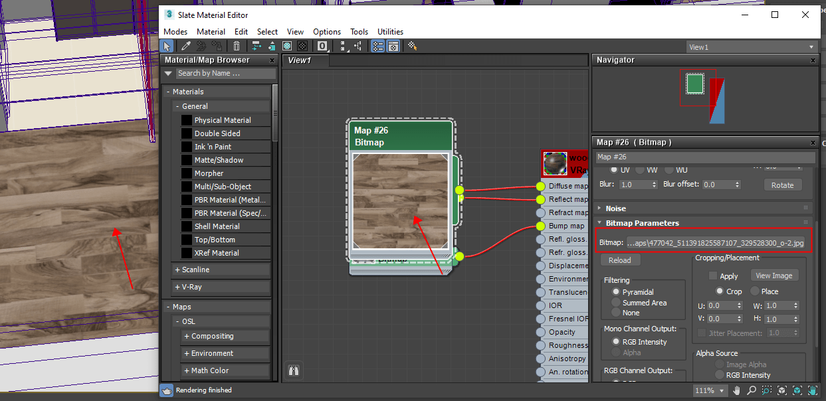Activate the Pan tool in status bar
Screen dimensions: 826x401
(736, 391)
